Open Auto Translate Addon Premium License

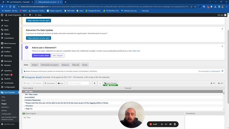9,118
